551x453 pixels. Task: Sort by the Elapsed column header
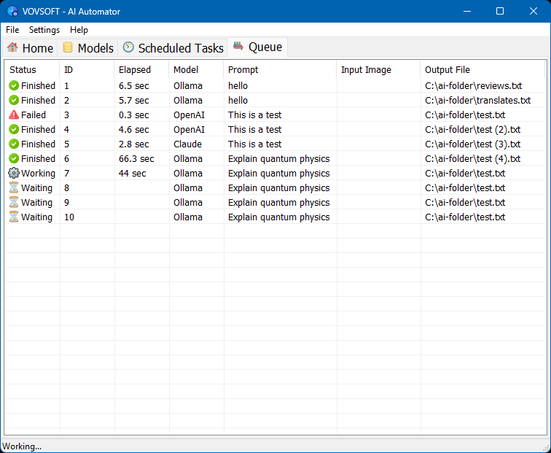click(135, 70)
